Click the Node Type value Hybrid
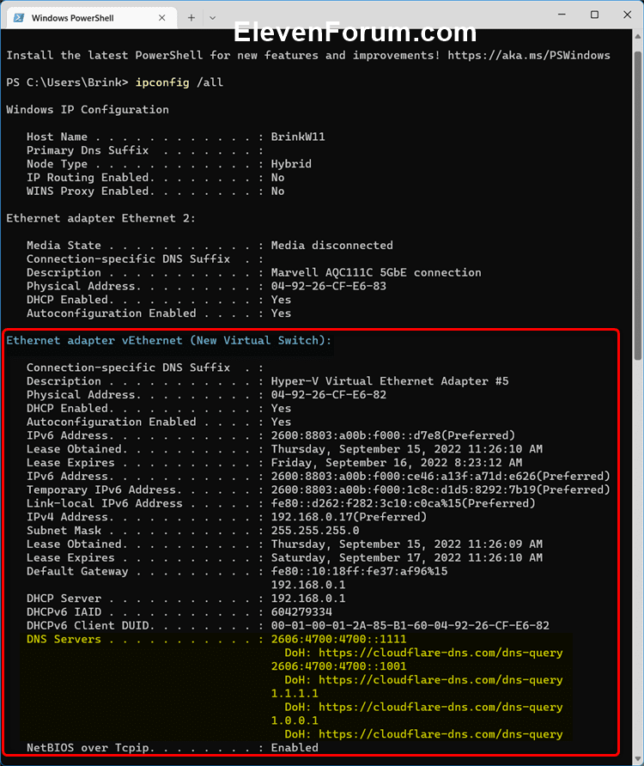This screenshot has width=644, height=766. [x=291, y=164]
